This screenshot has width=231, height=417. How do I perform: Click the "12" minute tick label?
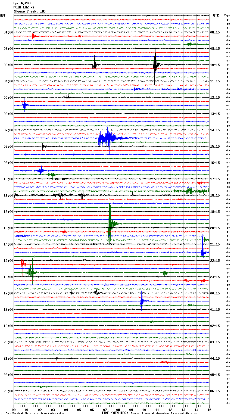170,410
